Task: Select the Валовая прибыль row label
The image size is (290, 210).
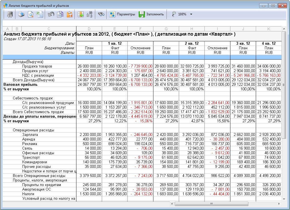Action: (x=20, y=85)
